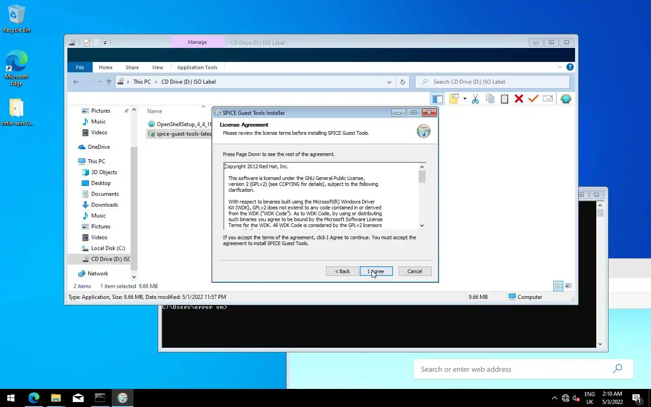Screen dimensions: 651x407
Task: Paste using the clipboard toolbar icon
Action: pos(505,99)
